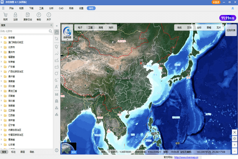Click the 关于 about icon
This screenshot has height=159, width=238.
49,15
